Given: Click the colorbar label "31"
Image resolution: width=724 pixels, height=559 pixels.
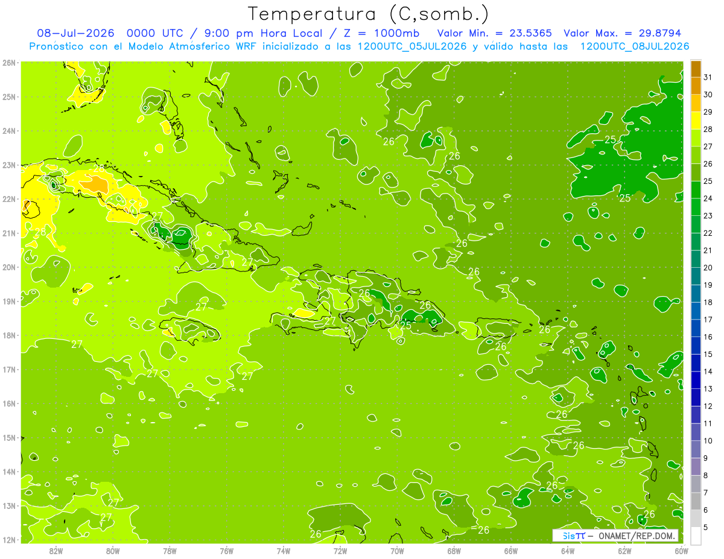Looking at the screenshot, I should (708, 77).
